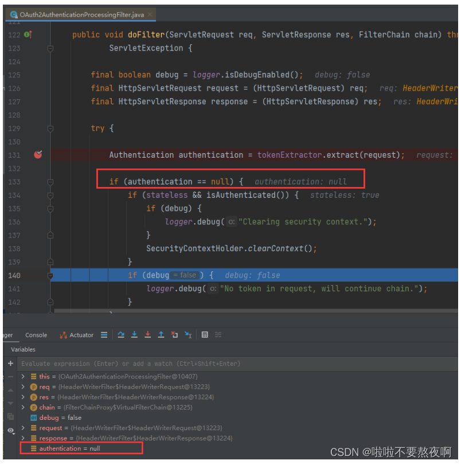Click the Variables panel header
Image resolution: width=461 pixels, height=464 pixels.
(23, 349)
